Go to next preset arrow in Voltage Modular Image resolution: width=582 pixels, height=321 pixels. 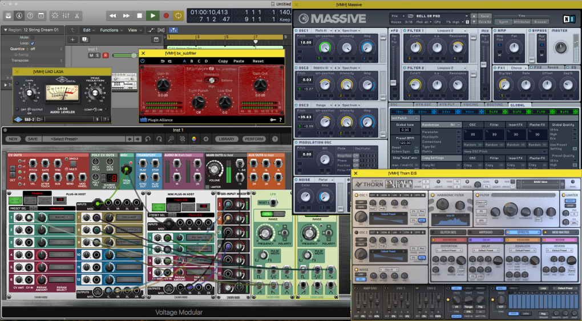click(138, 139)
